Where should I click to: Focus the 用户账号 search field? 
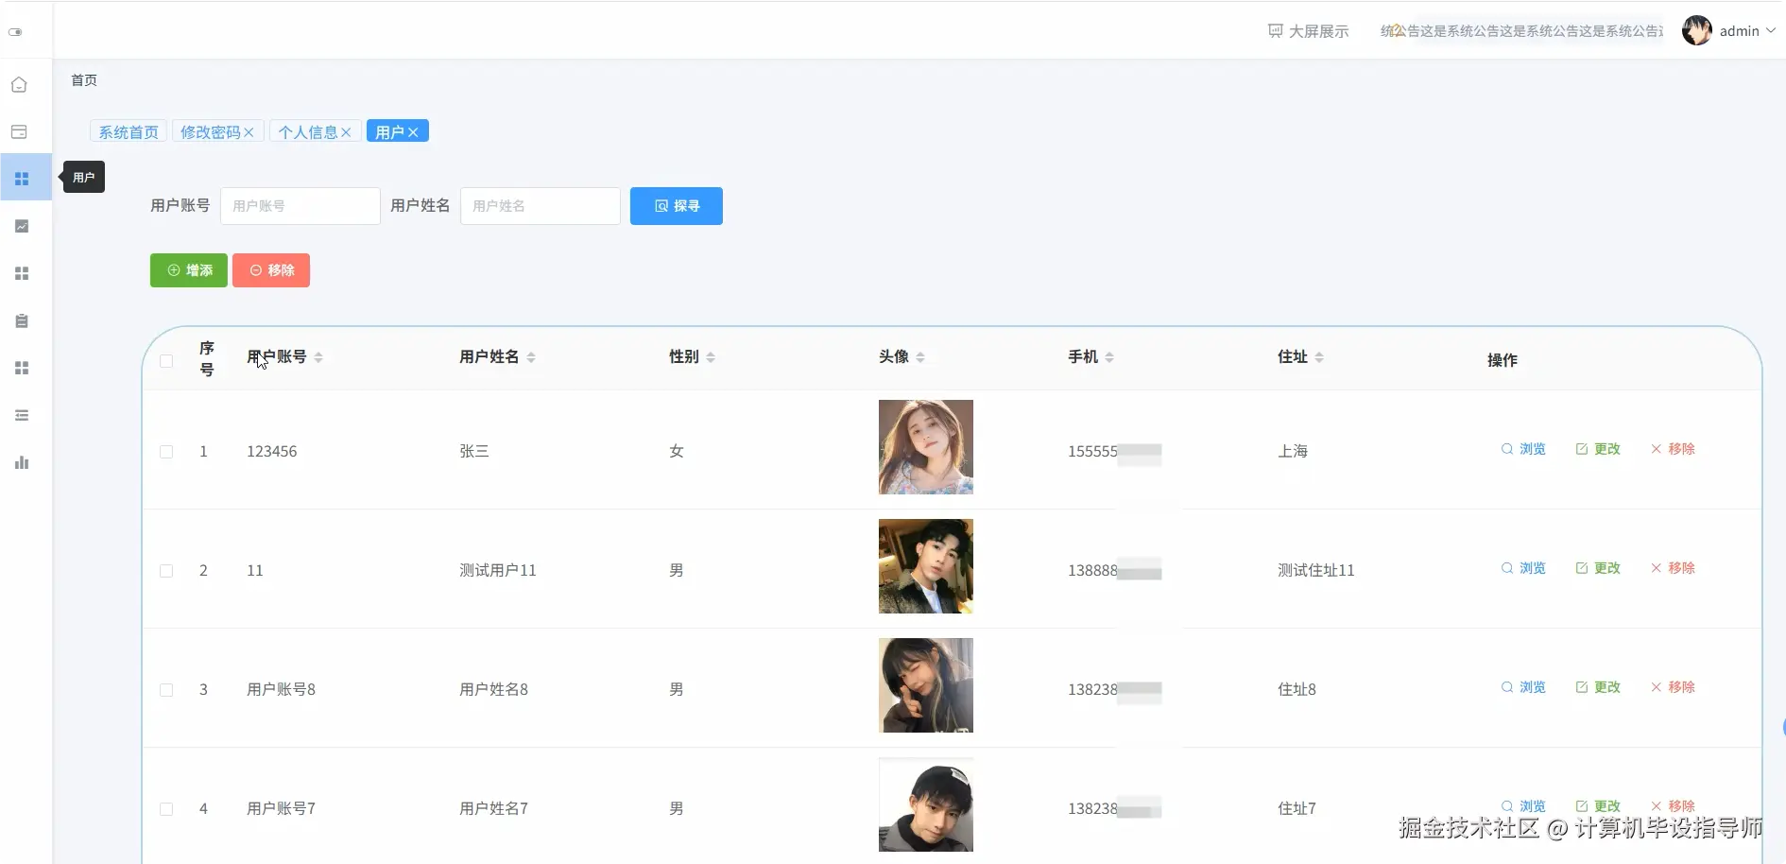[x=301, y=206]
